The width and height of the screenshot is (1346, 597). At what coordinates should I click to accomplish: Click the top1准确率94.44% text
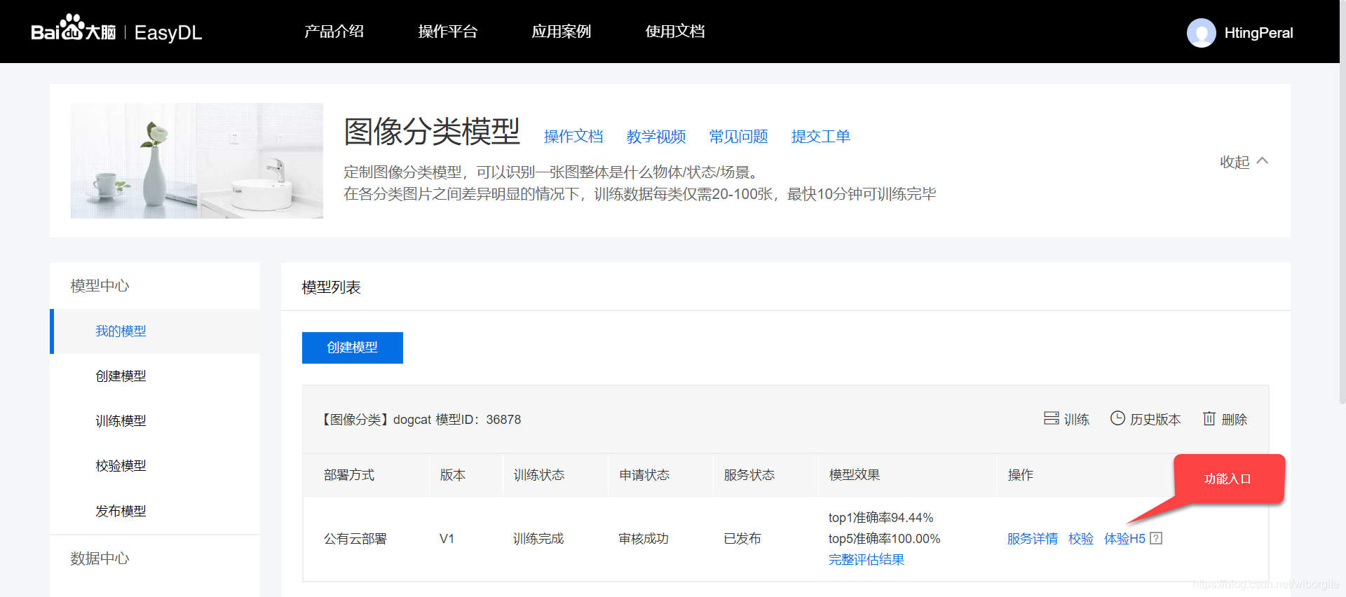[881, 517]
